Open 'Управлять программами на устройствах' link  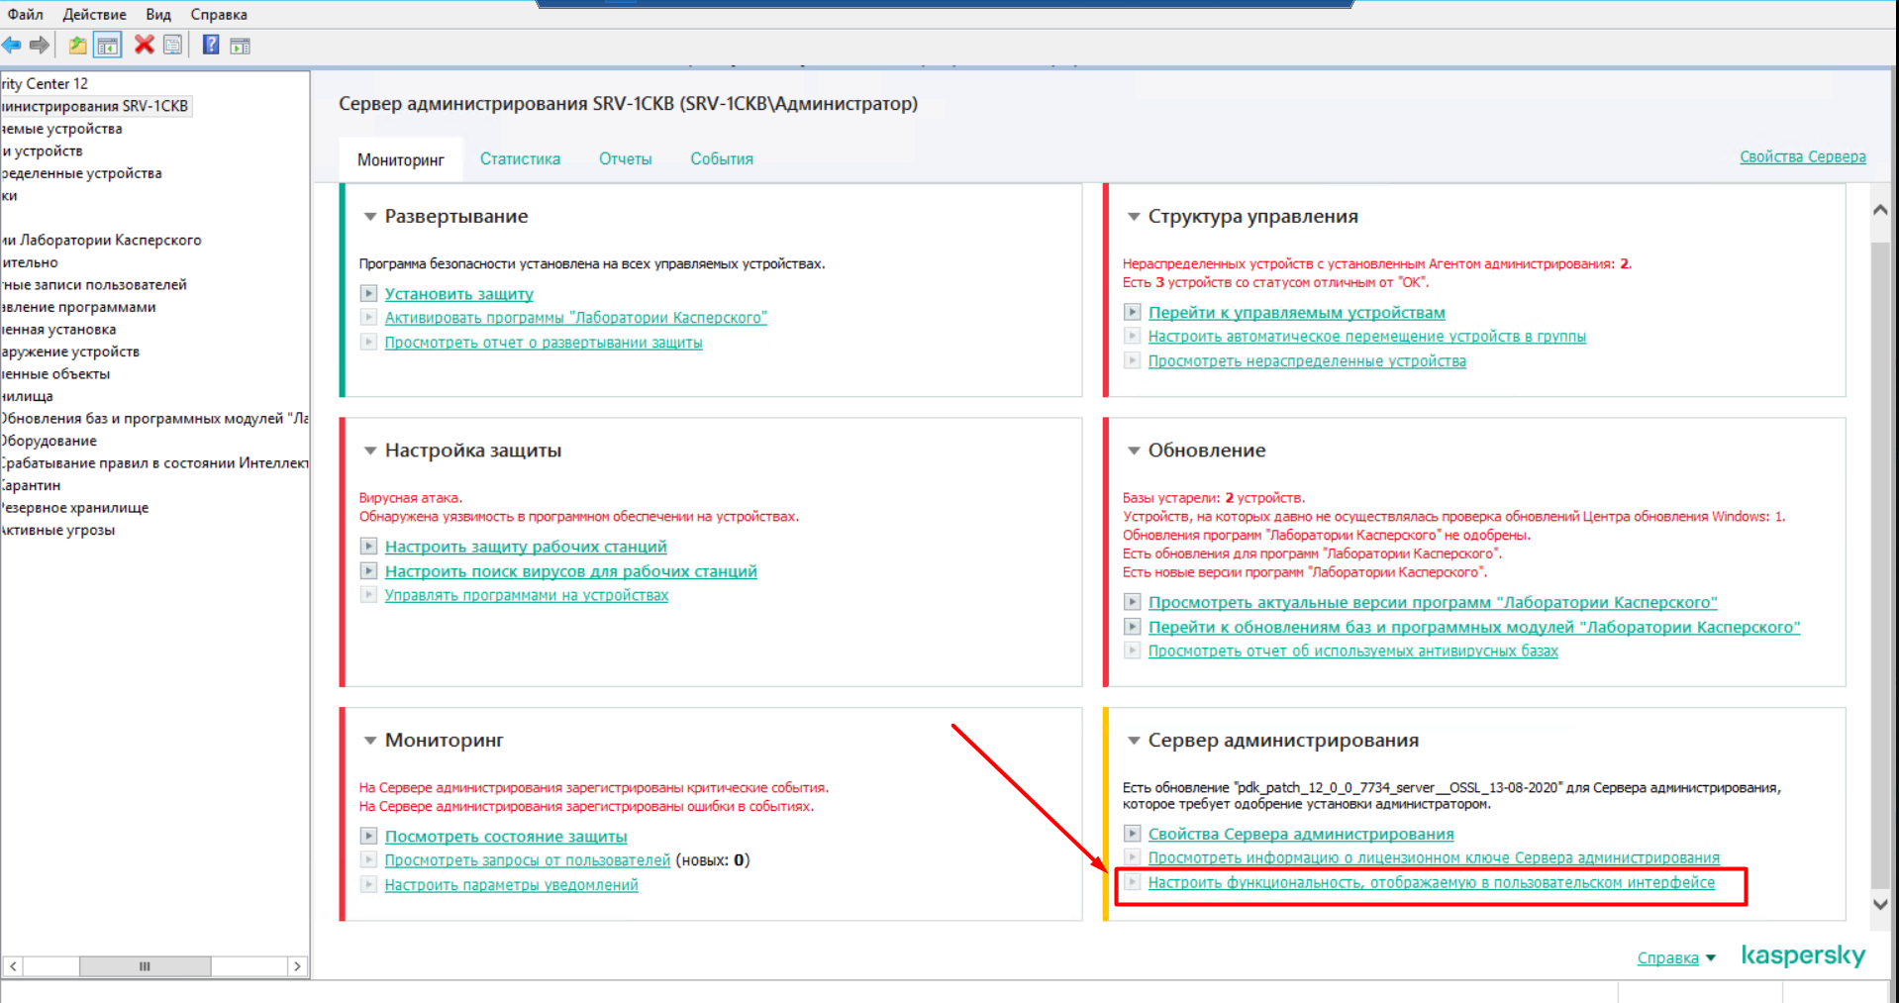coord(526,594)
